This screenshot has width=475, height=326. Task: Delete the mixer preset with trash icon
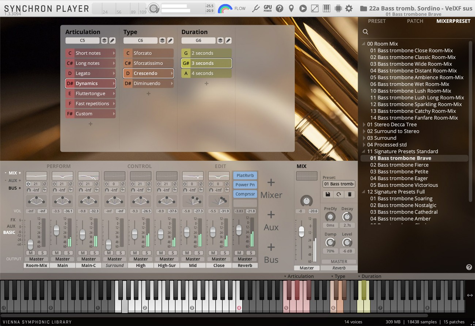coord(350,194)
